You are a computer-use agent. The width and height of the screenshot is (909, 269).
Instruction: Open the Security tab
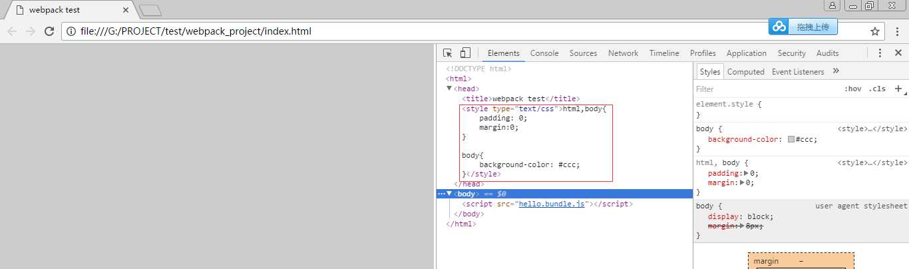[x=791, y=53]
